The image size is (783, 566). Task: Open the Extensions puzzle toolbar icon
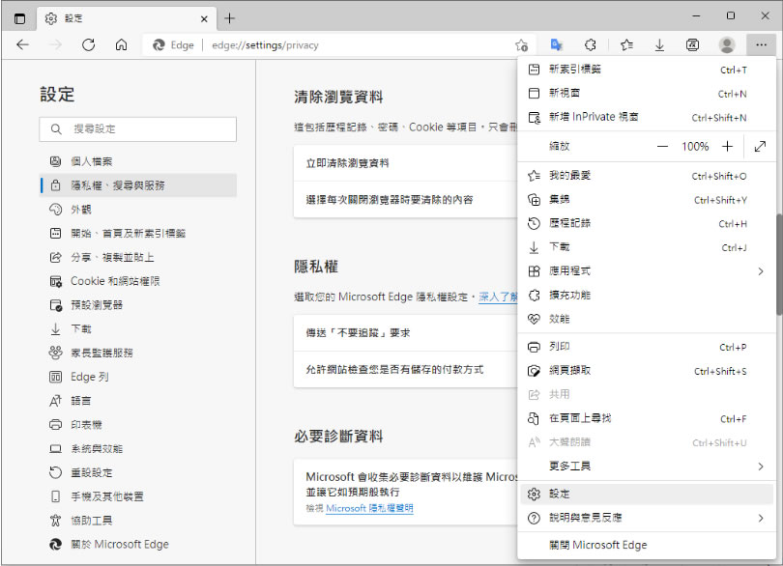[x=591, y=45]
